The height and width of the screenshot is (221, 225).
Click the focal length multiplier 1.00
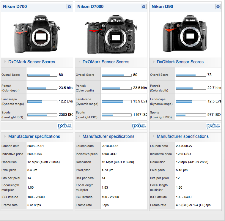(x=30, y=187)
